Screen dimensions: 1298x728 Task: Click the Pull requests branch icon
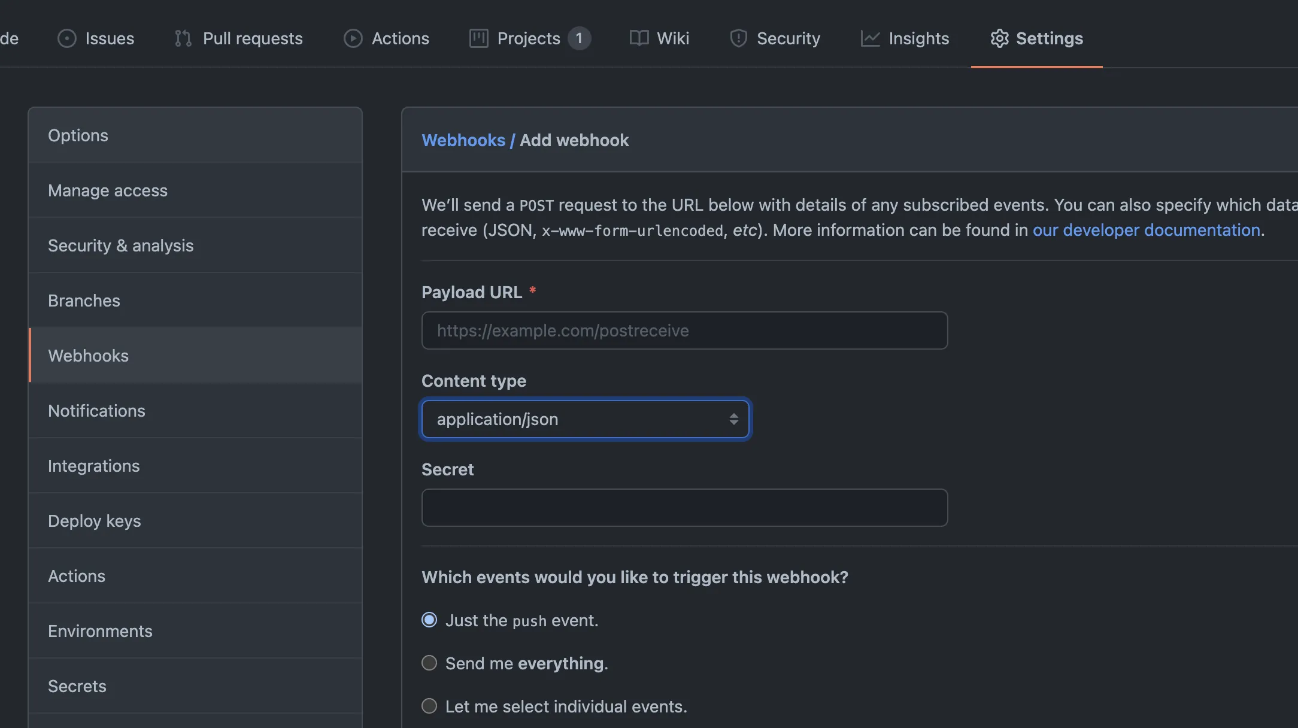183,38
